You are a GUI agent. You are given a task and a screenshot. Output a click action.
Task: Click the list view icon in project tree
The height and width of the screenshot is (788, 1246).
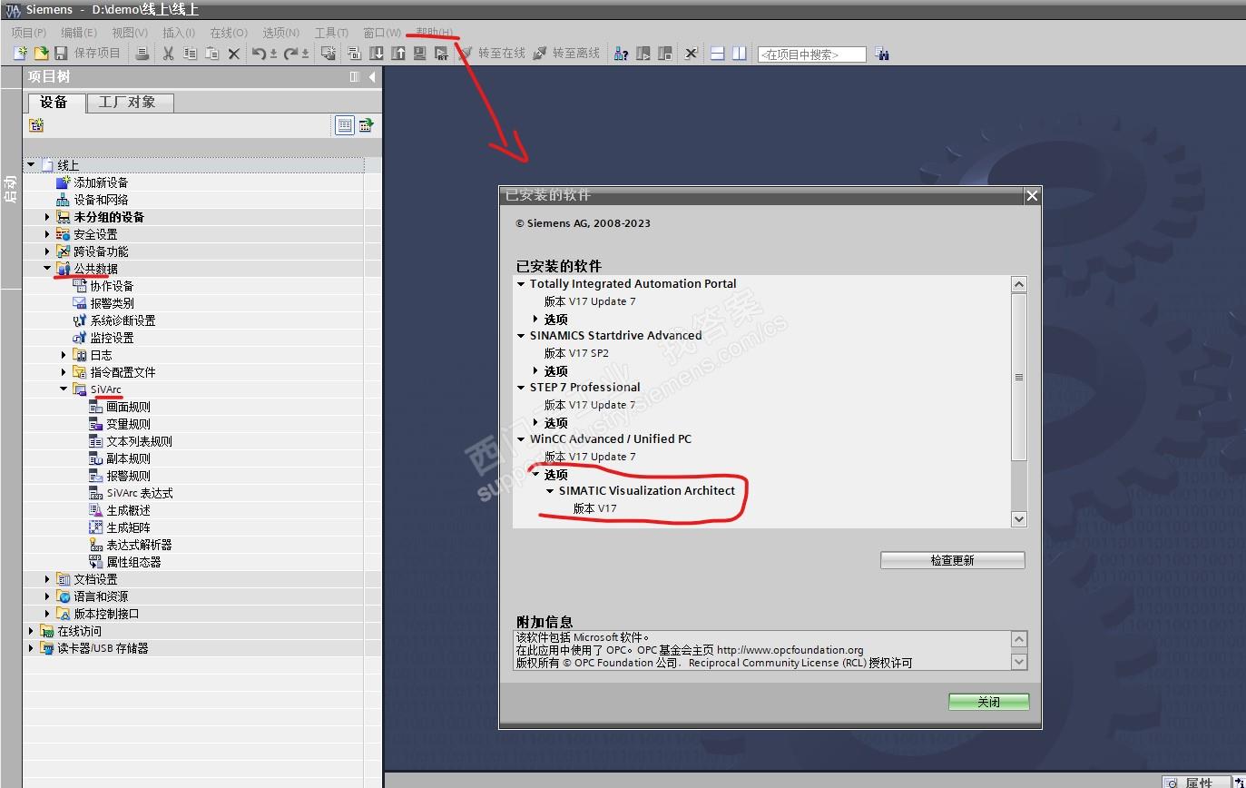click(345, 126)
